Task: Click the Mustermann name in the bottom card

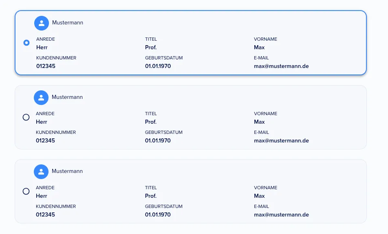Action: click(67, 171)
